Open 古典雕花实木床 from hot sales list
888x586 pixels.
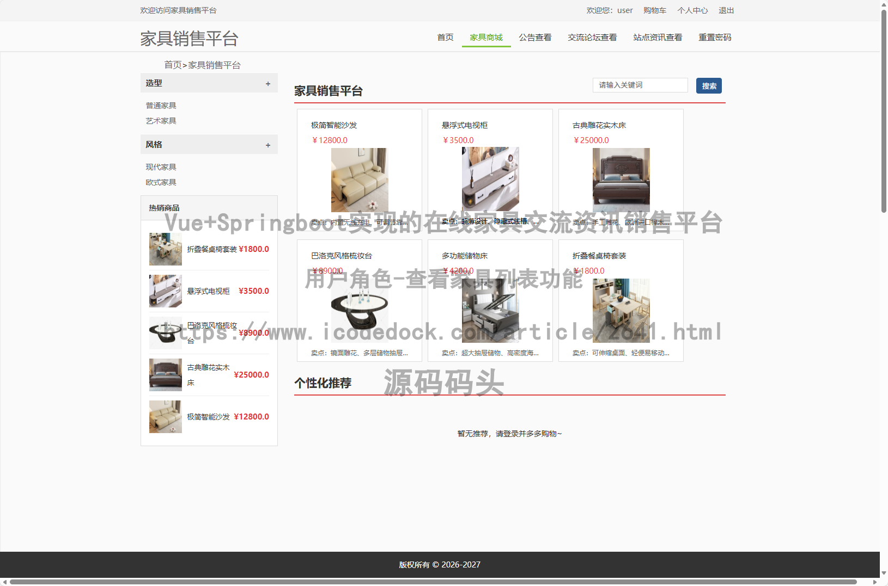(209, 374)
